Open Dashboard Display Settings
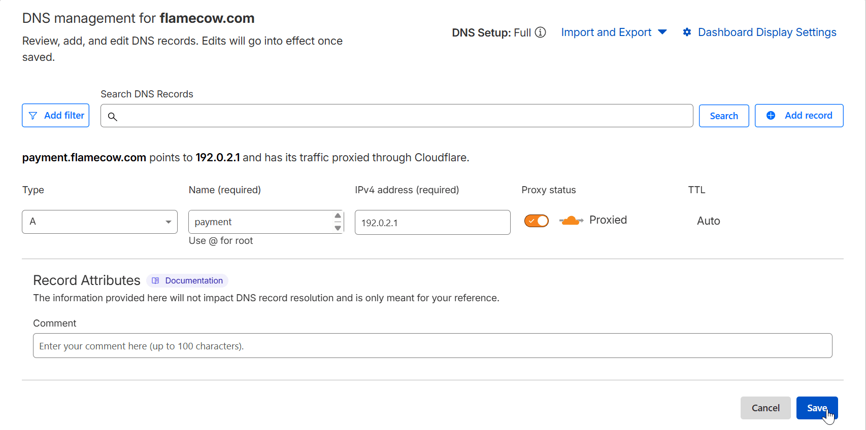This screenshot has height=430, width=866. click(x=767, y=32)
